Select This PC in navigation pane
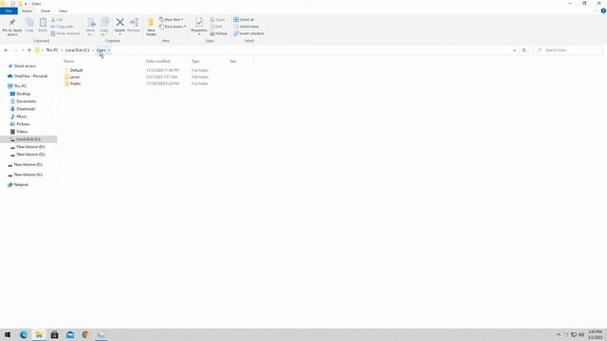607x341 pixels. (20, 86)
